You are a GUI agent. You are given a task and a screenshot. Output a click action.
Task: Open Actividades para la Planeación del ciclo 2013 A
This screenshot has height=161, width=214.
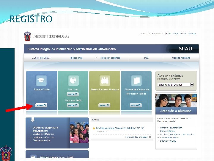[x=119, y=128]
